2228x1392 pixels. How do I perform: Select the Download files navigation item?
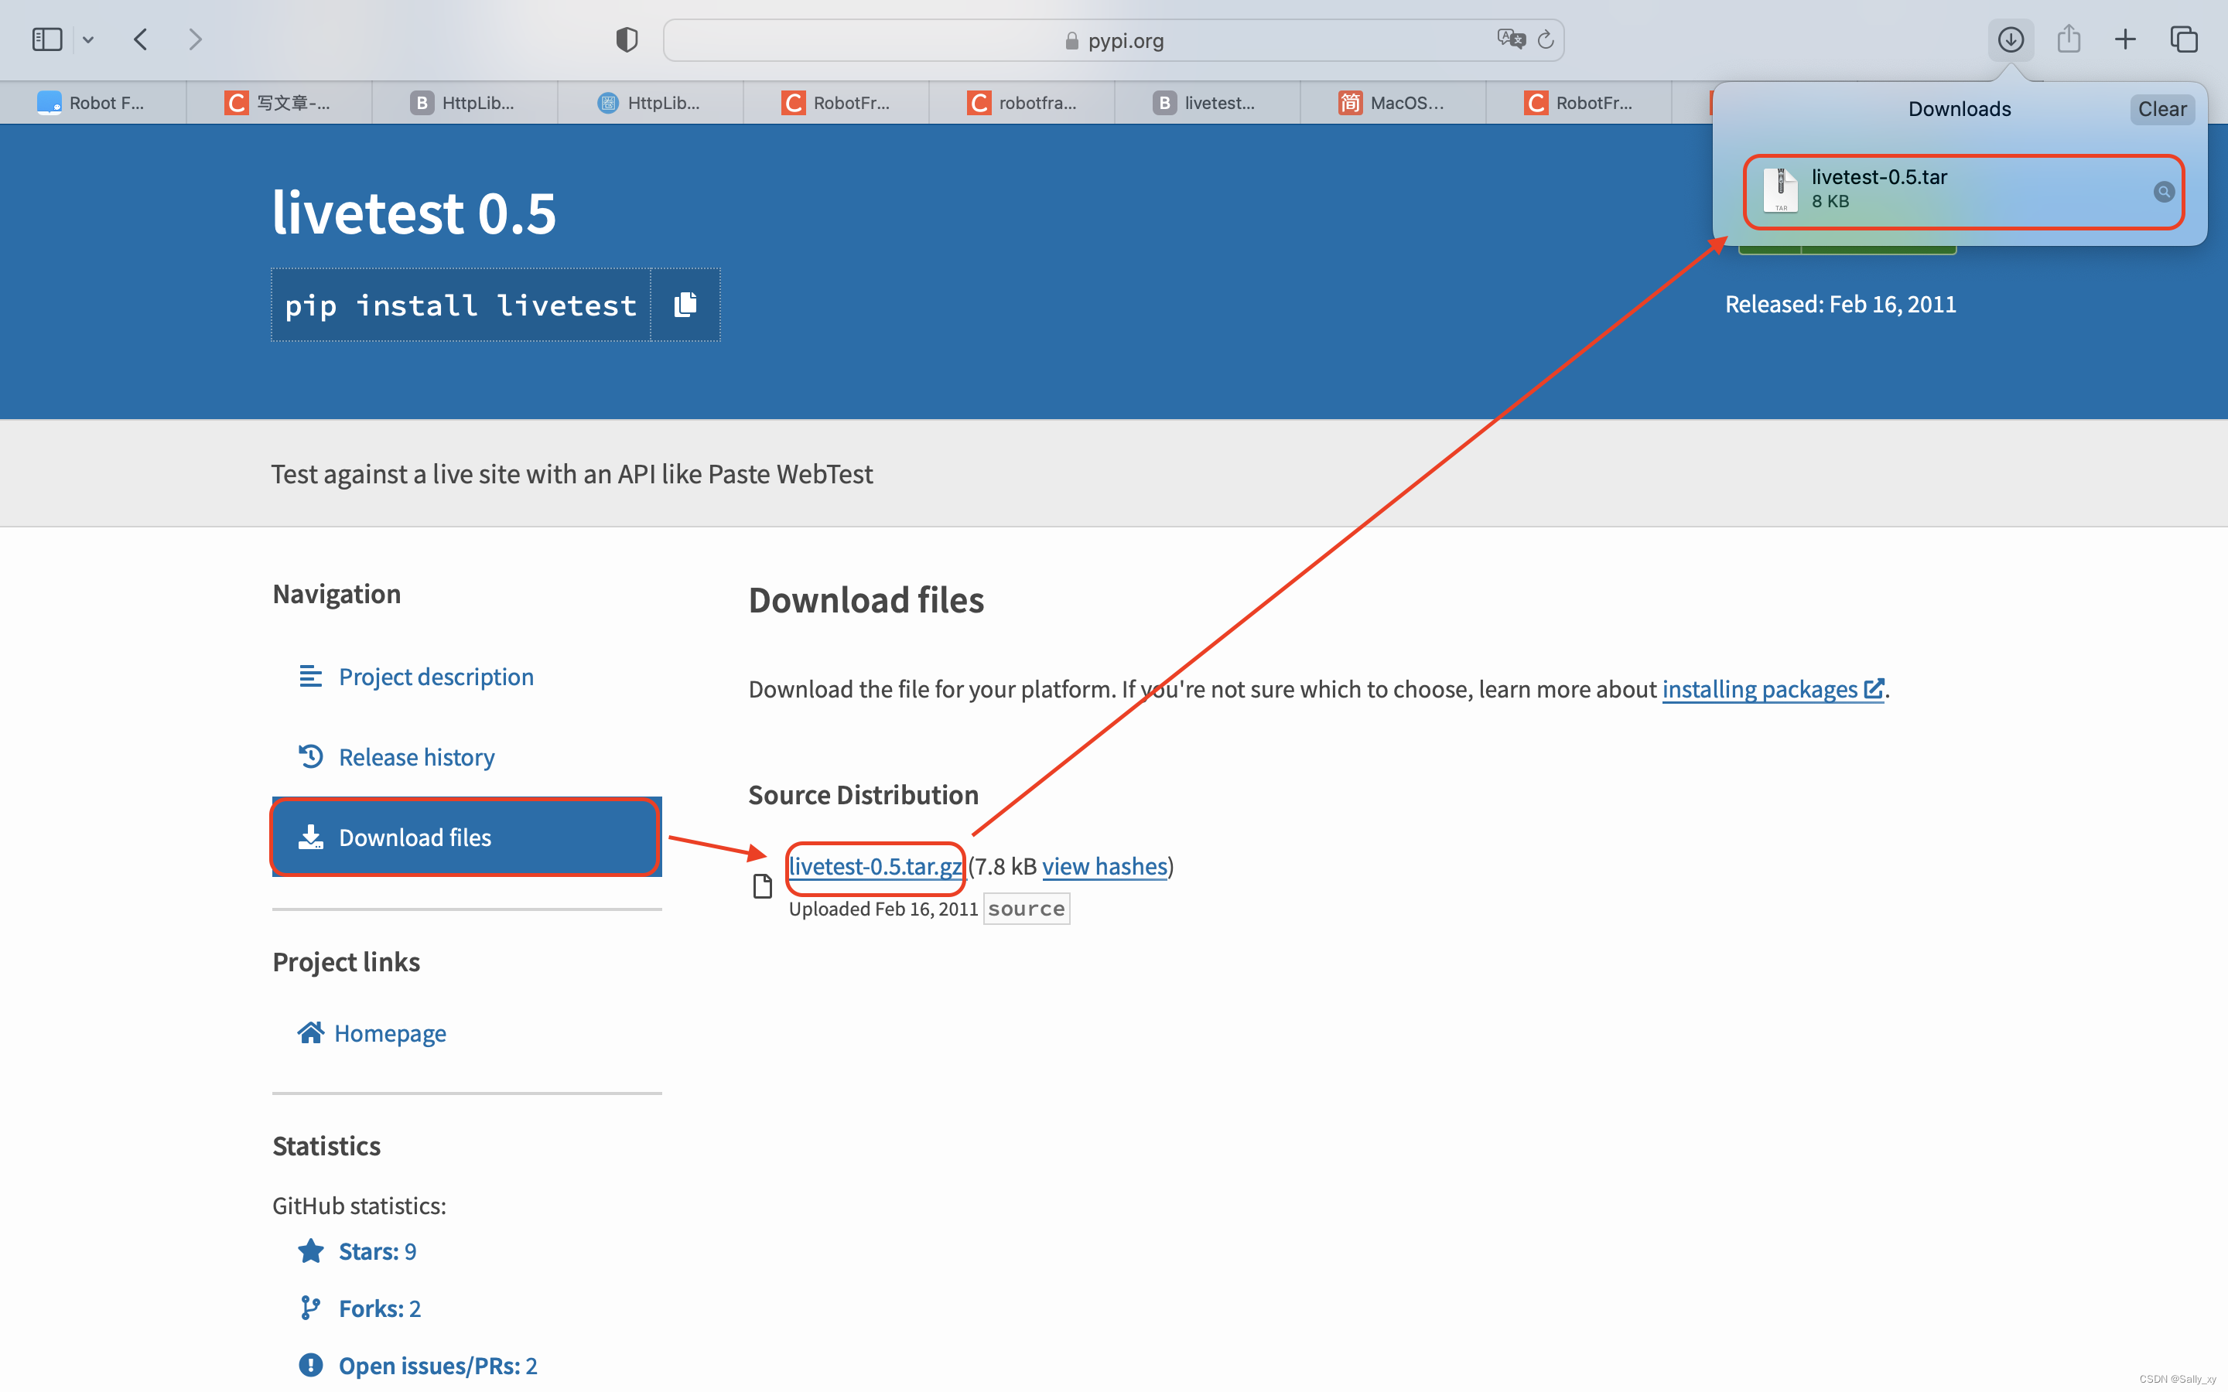click(466, 837)
